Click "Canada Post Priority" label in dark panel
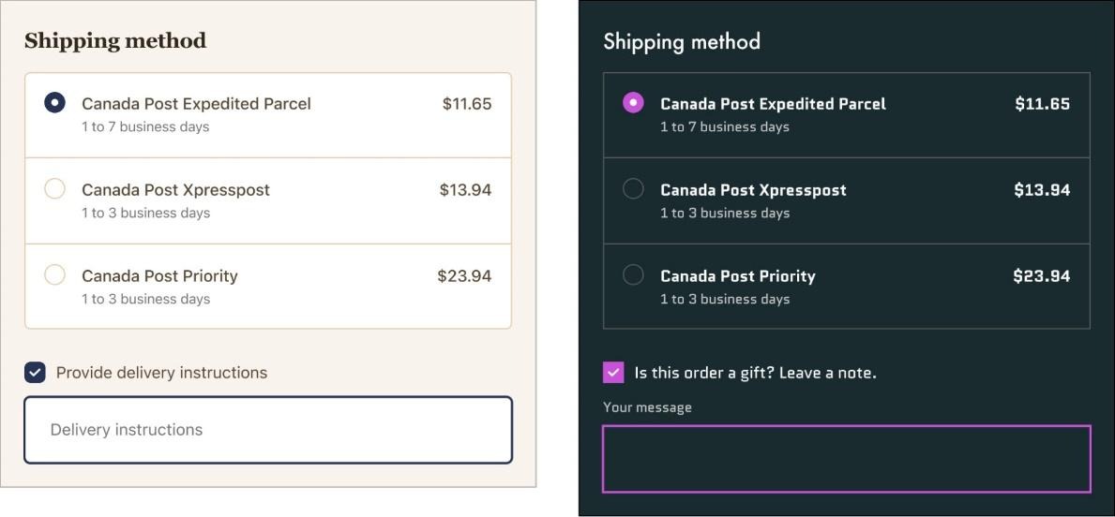Screen dimensions: 1115x517 tap(738, 276)
